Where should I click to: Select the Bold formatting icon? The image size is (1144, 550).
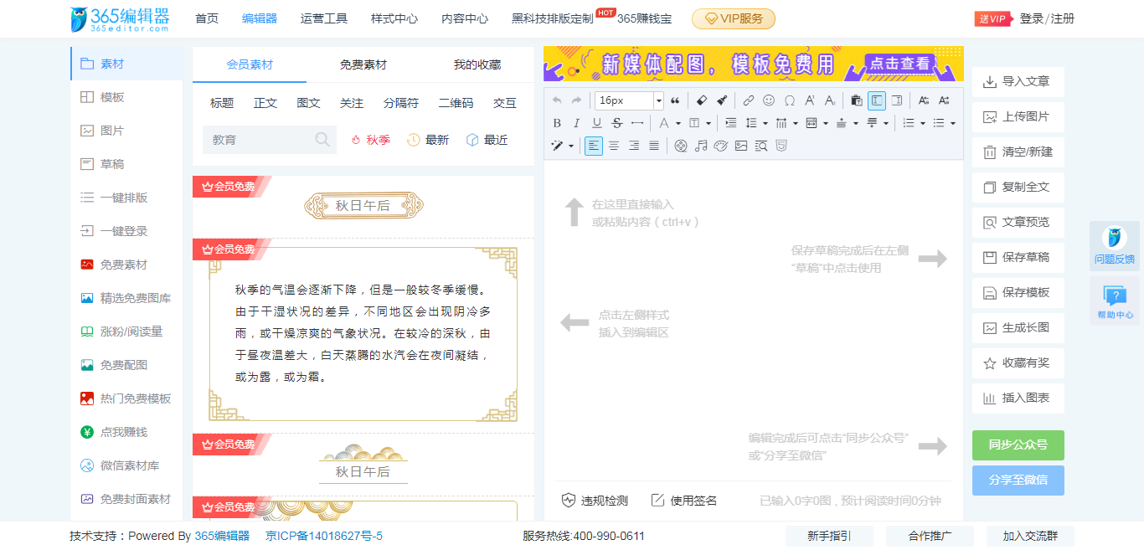click(556, 123)
